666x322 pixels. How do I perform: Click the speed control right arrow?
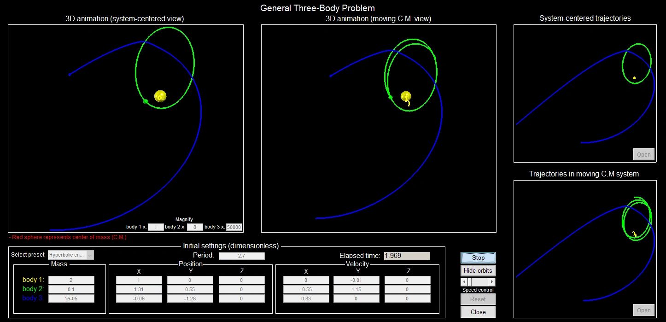[492, 281]
